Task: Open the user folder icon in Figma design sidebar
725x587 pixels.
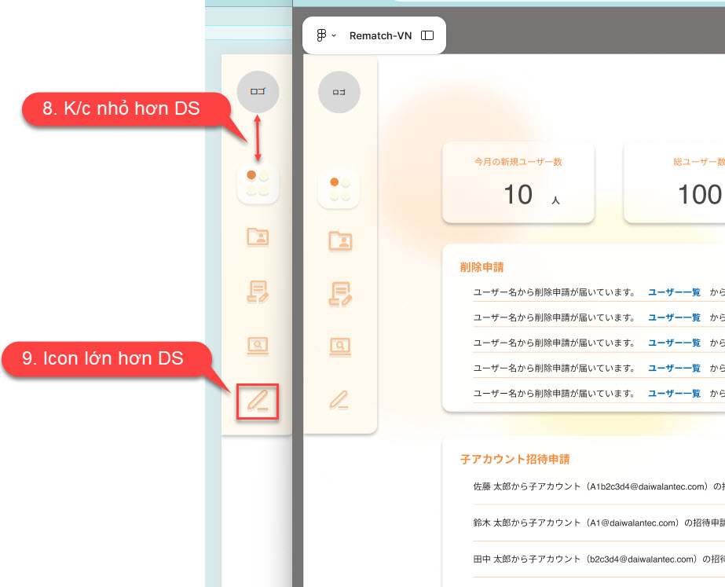Action: click(339, 240)
